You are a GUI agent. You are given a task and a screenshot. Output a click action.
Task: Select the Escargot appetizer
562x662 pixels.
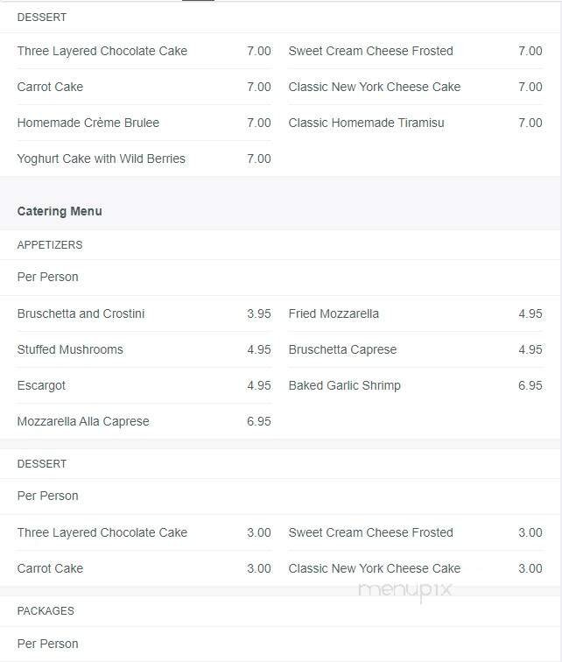point(41,385)
